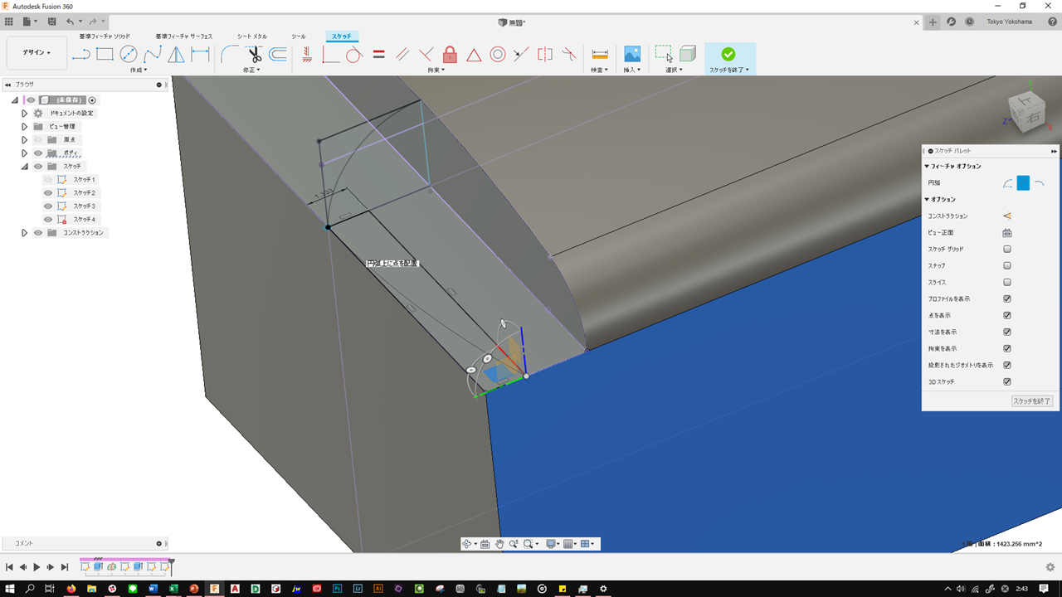Expand the コンストラクション folder
This screenshot has height=597, width=1062.
[25, 233]
